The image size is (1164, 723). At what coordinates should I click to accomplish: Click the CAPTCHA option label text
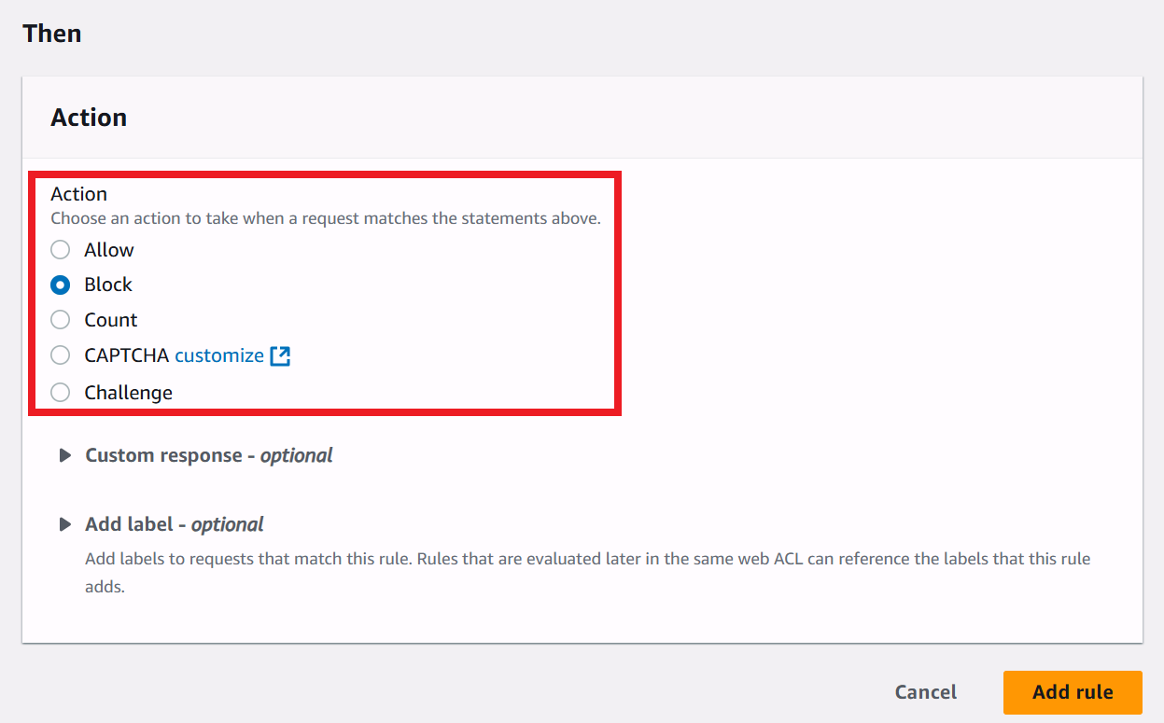click(x=127, y=355)
